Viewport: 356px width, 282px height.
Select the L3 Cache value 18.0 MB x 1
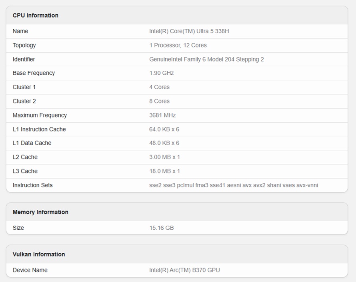(x=163, y=171)
